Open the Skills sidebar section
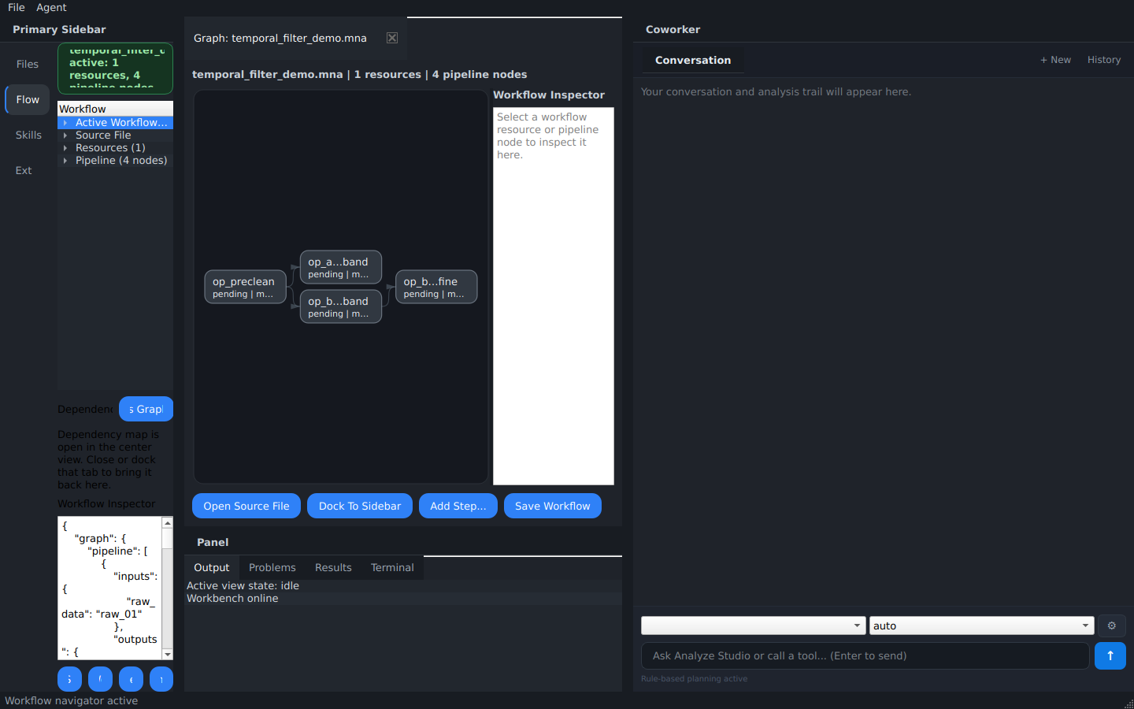This screenshot has height=709, width=1134. 28,135
